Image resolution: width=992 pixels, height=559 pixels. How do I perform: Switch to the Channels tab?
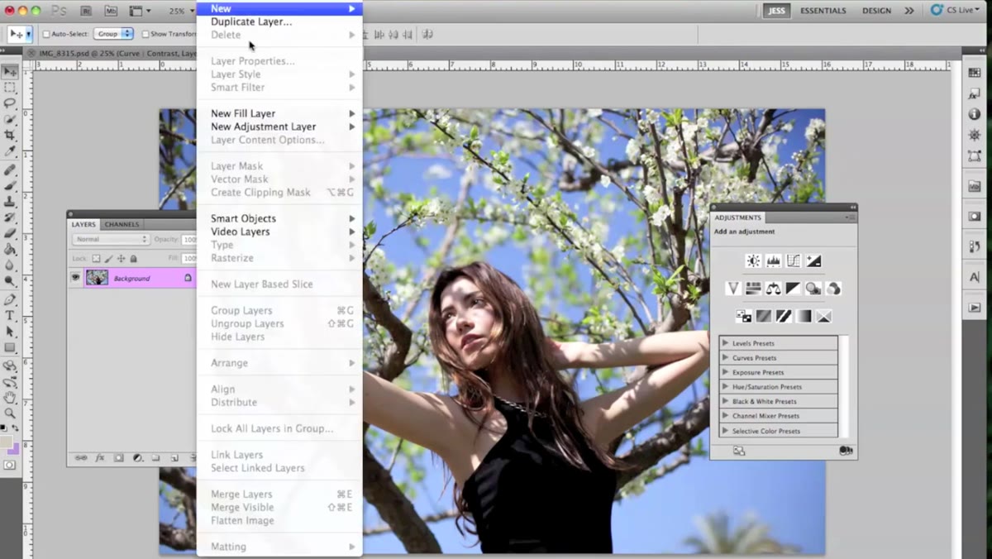pos(122,224)
